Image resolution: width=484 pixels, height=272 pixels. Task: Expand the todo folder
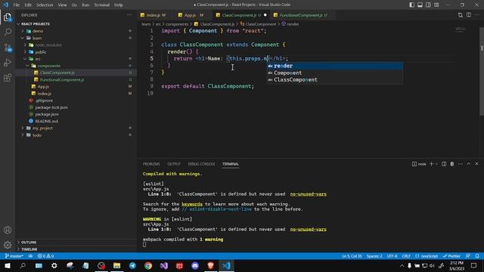click(76, 135)
